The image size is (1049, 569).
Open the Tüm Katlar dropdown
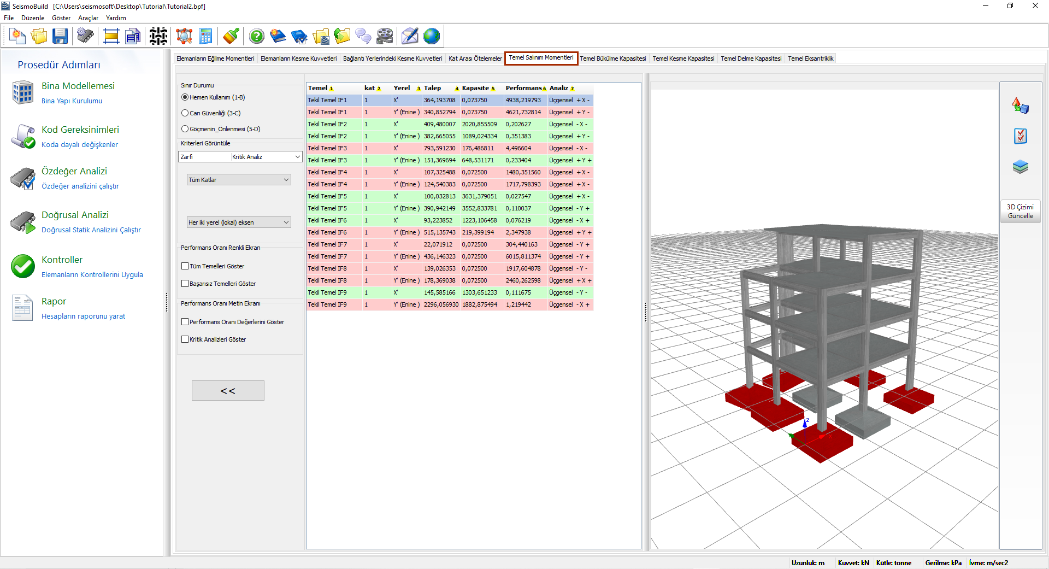(x=239, y=180)
